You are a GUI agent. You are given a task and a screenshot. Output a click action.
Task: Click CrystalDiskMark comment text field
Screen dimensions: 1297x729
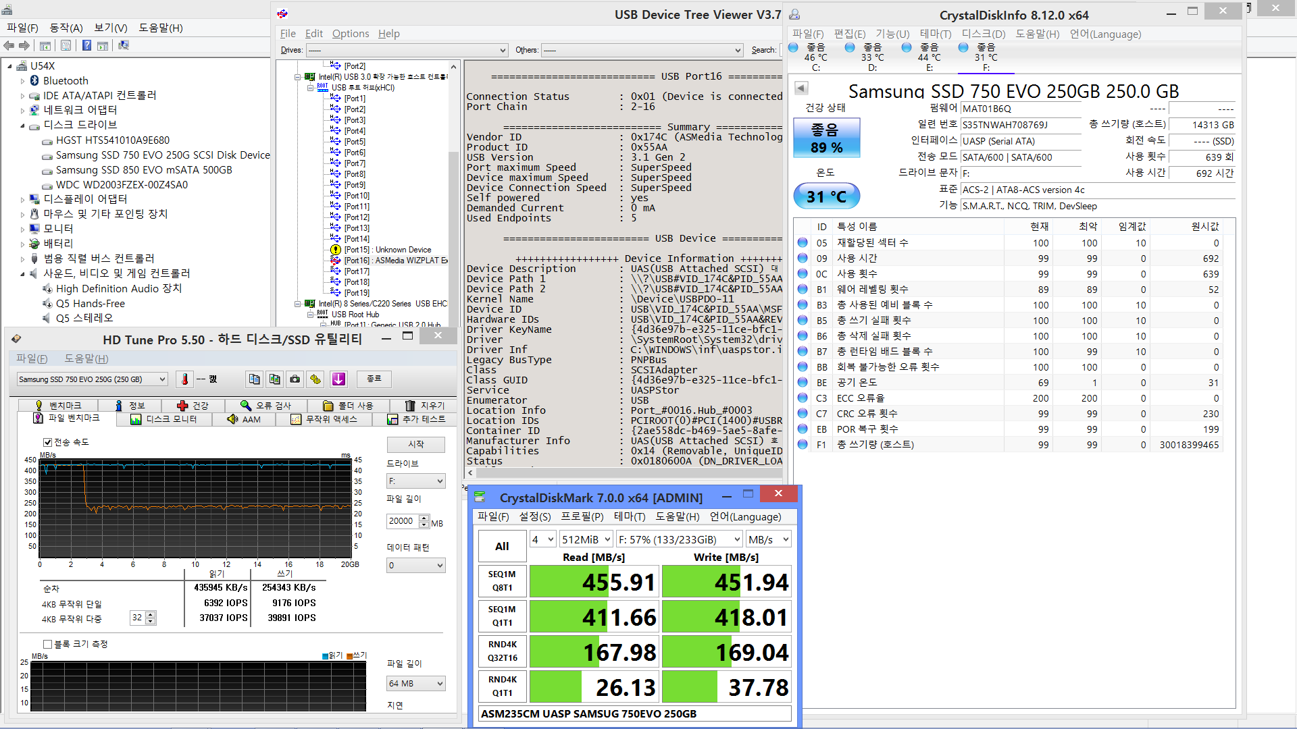(x=634, y=713)
